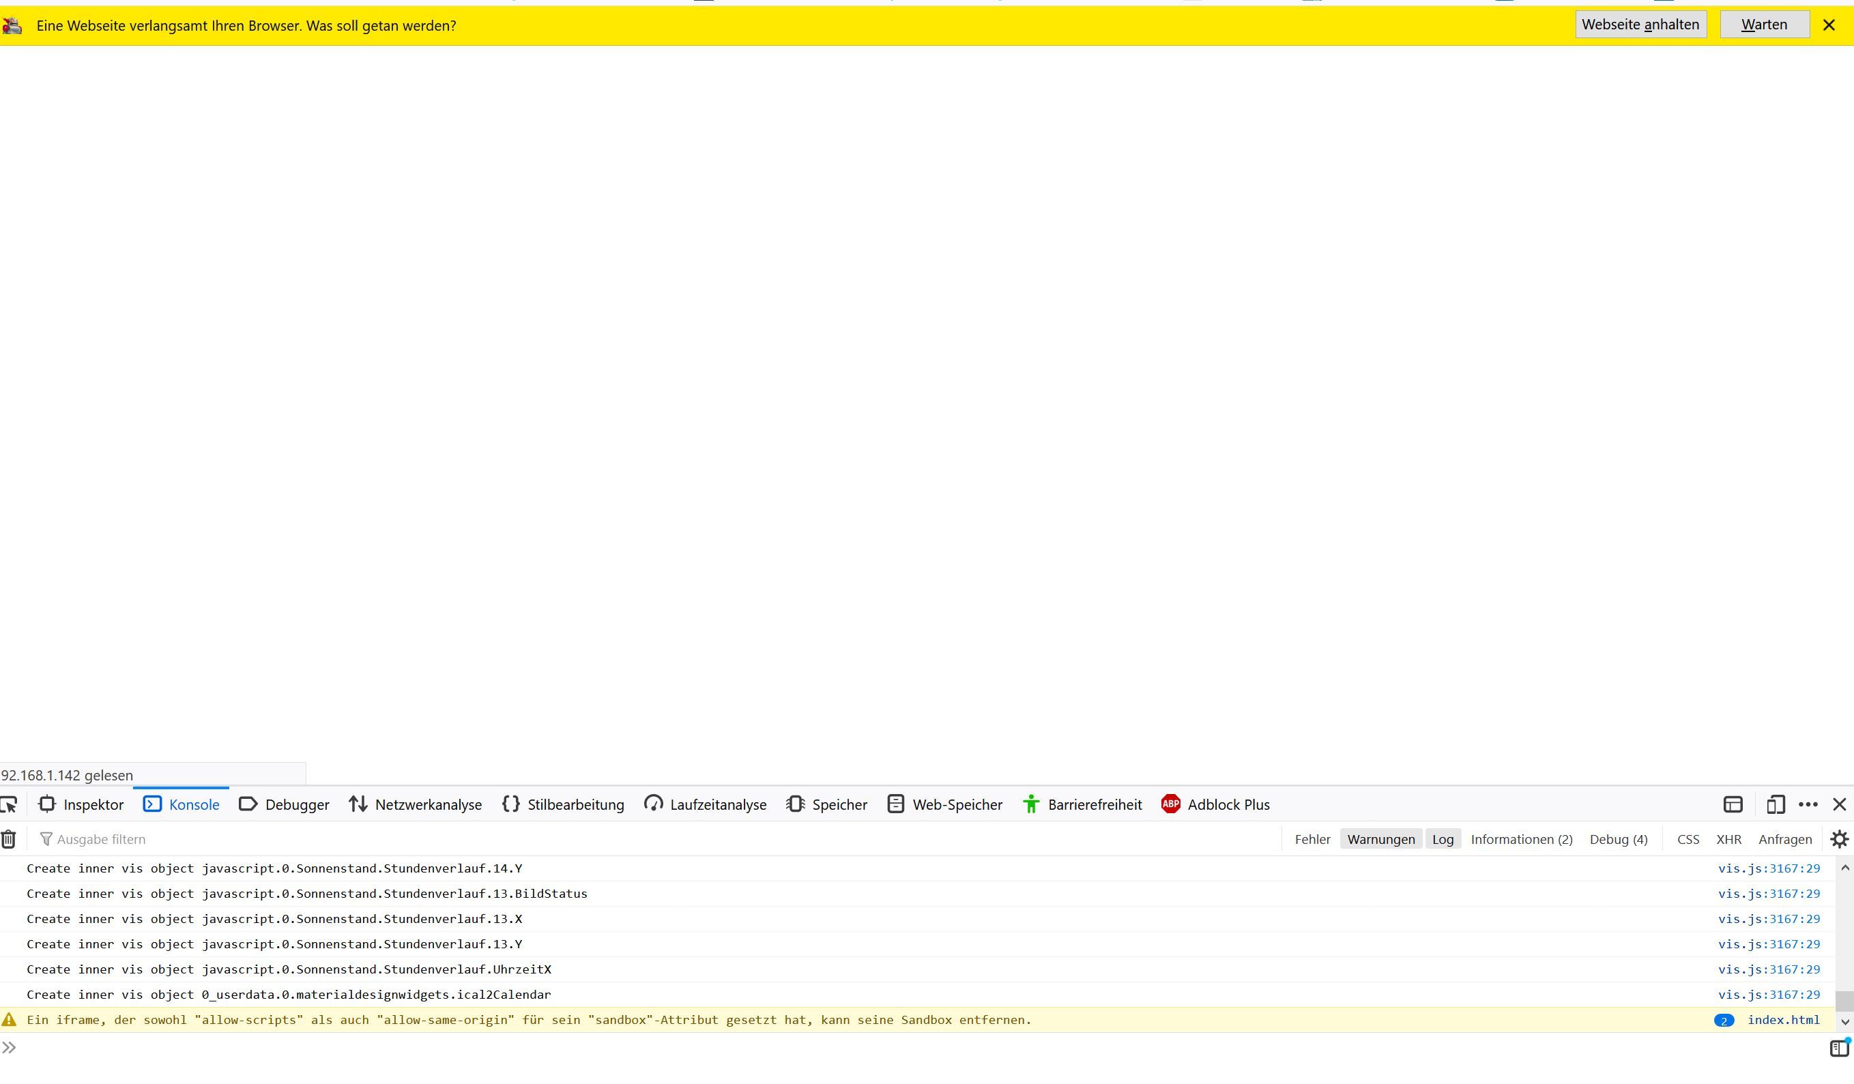Toggle Debug (4) filter

(x=1618, y=839)
